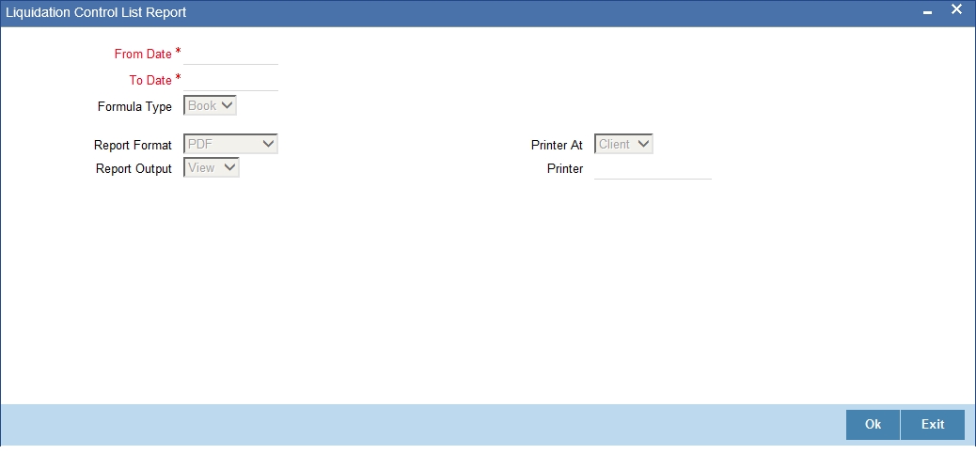Click the To Date label

point(150,80)
